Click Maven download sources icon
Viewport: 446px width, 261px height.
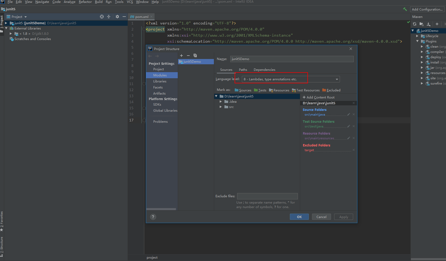pos(429,24)
